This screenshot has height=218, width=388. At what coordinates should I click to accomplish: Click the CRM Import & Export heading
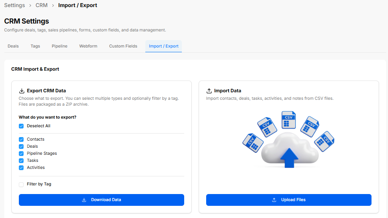tap(35, 69)
